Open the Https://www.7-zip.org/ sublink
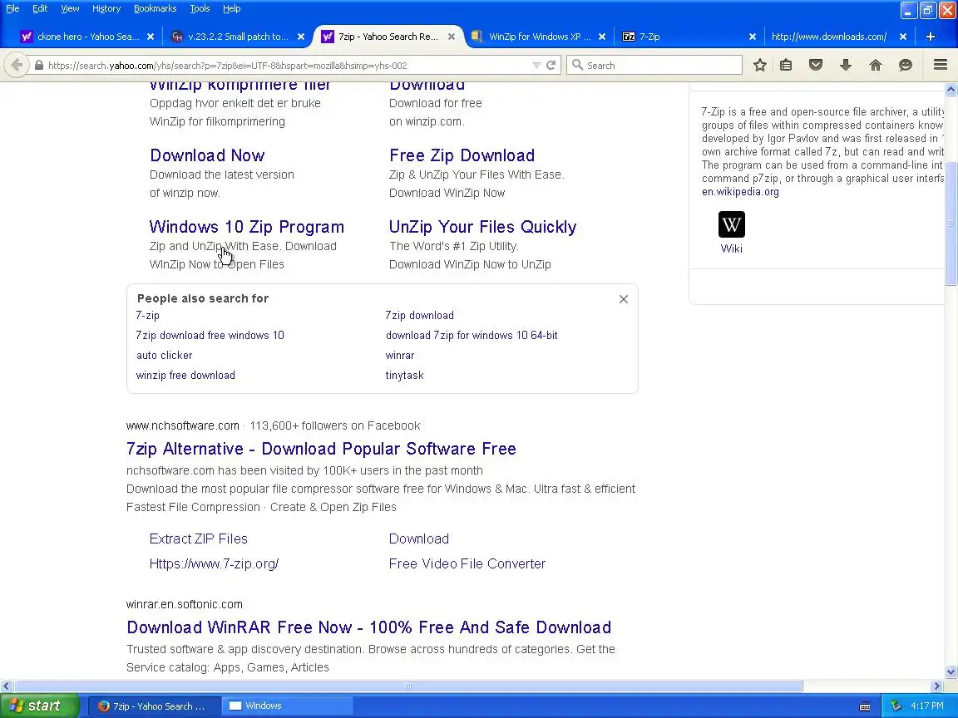 click(x=215, y=563)
